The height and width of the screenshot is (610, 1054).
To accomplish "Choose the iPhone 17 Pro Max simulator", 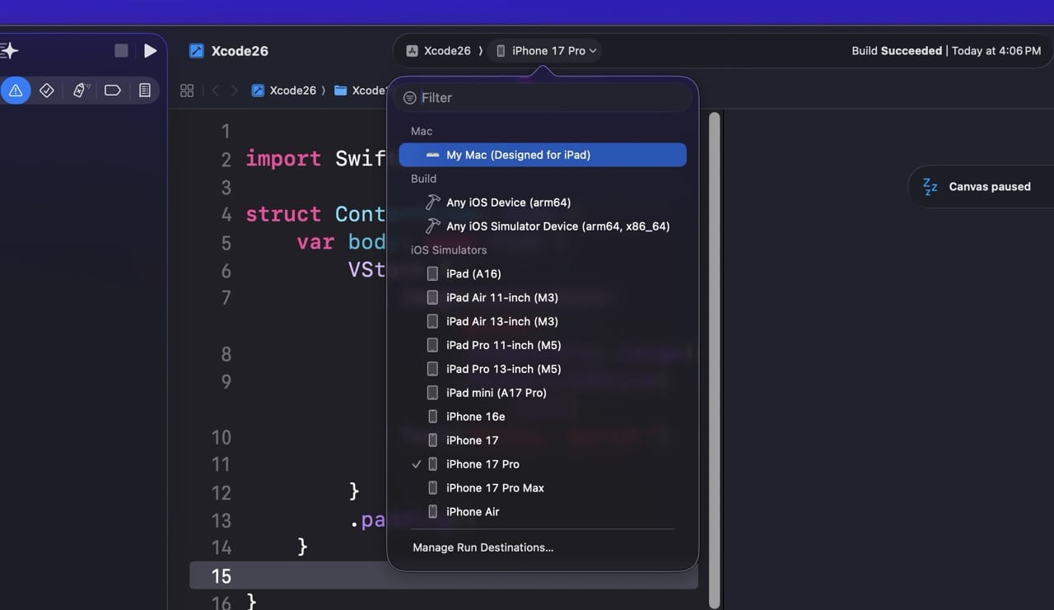I will coord(543,488).
